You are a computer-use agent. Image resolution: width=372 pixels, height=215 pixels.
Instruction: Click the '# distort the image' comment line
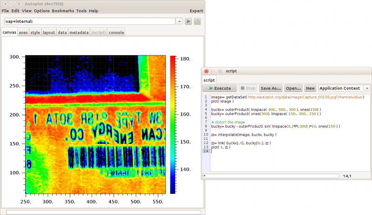[228, 122]
